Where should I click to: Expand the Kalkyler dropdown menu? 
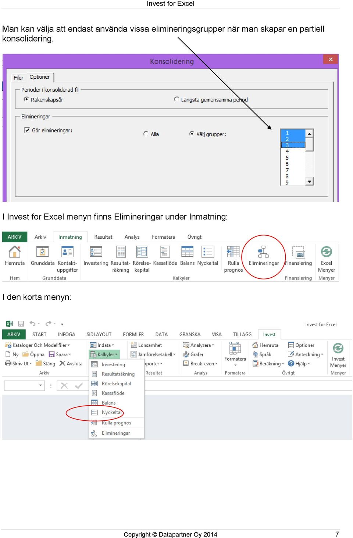click(x=104, y=354)
